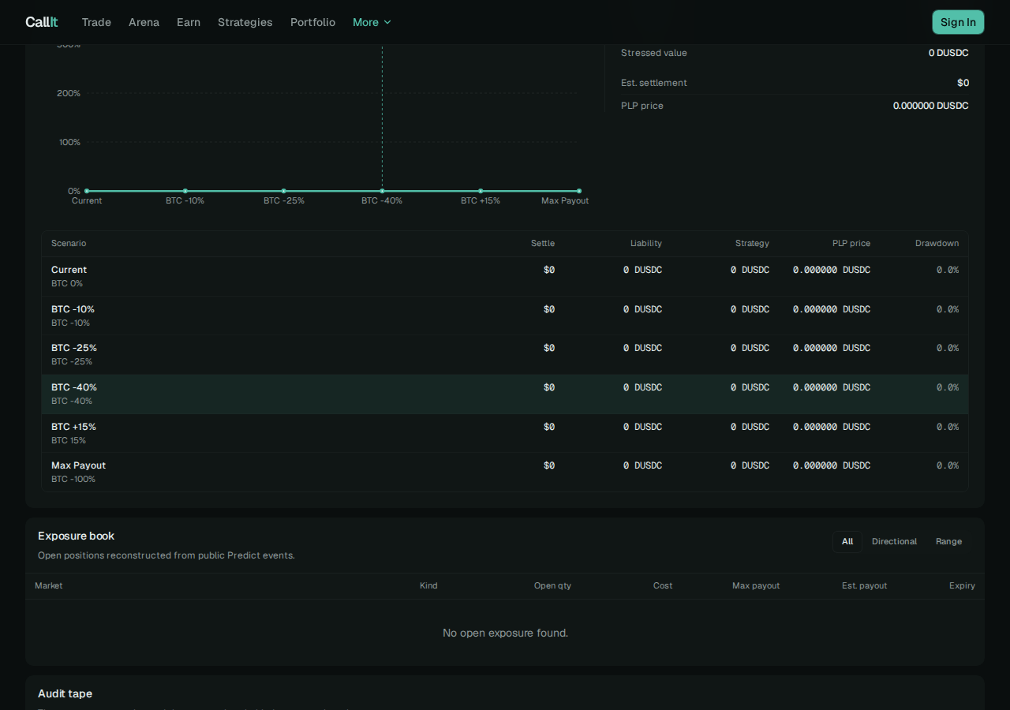Navigate to Earn
Screen dimensions: 1010x710
pos(189,22)
